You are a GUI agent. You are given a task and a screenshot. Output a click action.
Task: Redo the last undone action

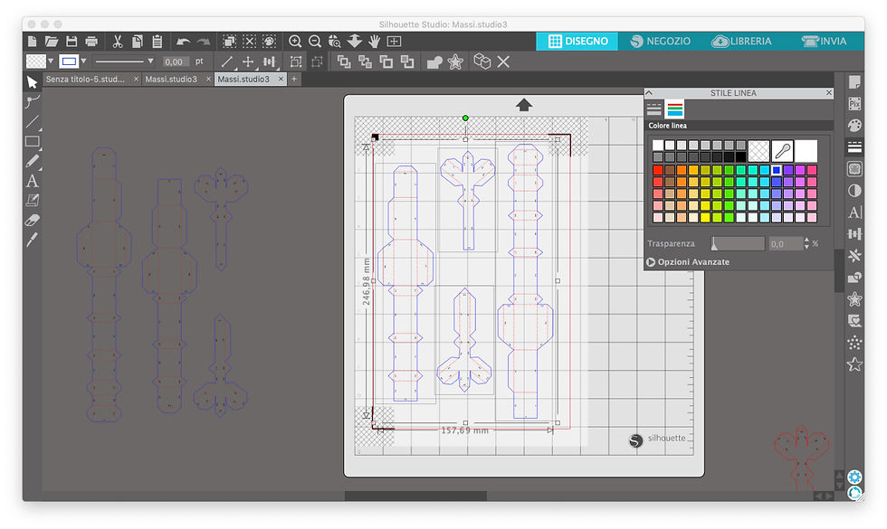tap(203, 42)
